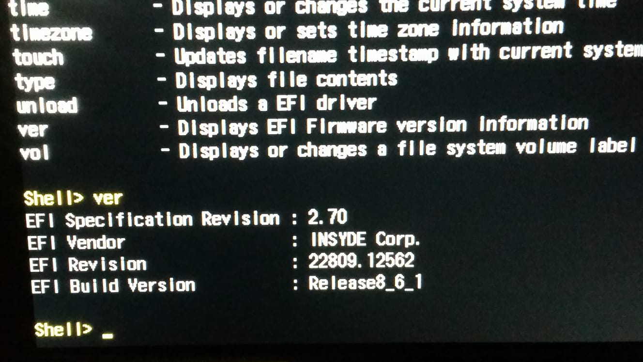Click the 'INSYDE Corp.' vendor text
The height and width of the screenshot is (362, 643).
point(366,239)
